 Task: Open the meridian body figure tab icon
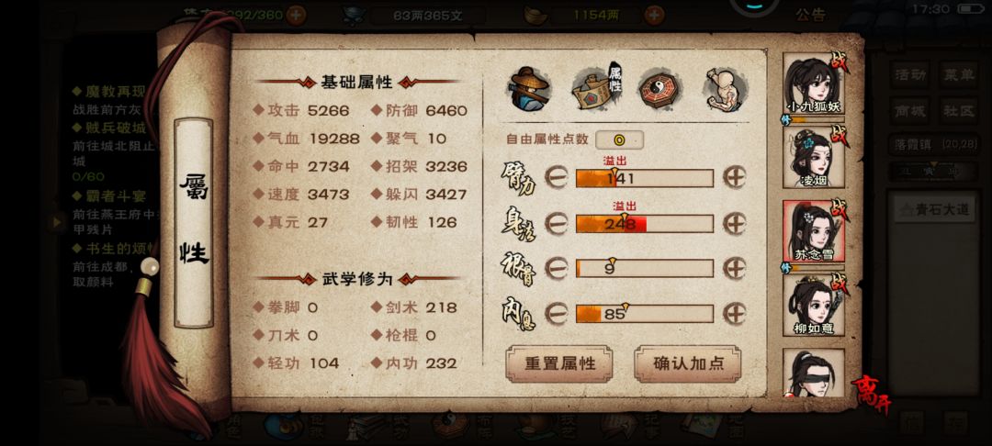coord(725,89)
